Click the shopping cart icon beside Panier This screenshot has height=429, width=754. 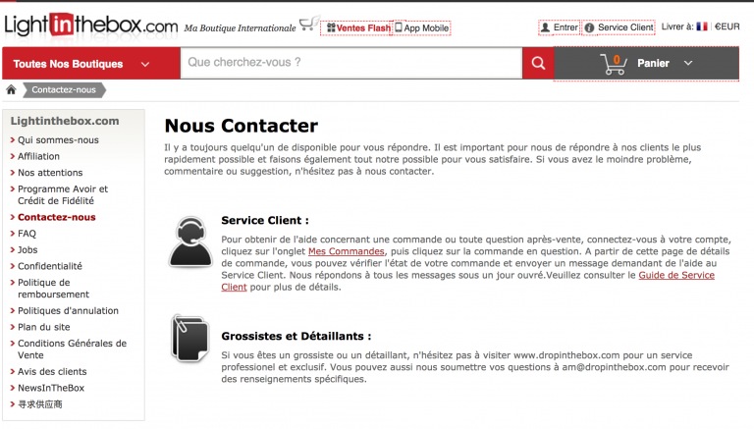click(x=614, y=64)
